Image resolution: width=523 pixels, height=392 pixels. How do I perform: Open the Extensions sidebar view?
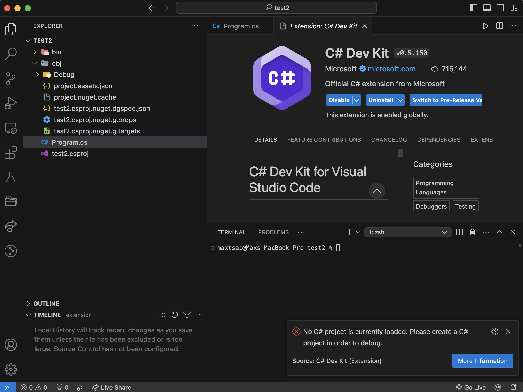click(11, 153)
